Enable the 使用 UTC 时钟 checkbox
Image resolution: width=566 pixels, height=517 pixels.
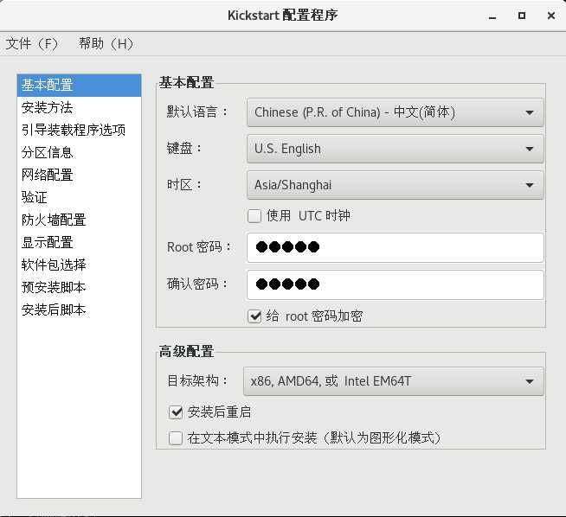pos(254,216)
